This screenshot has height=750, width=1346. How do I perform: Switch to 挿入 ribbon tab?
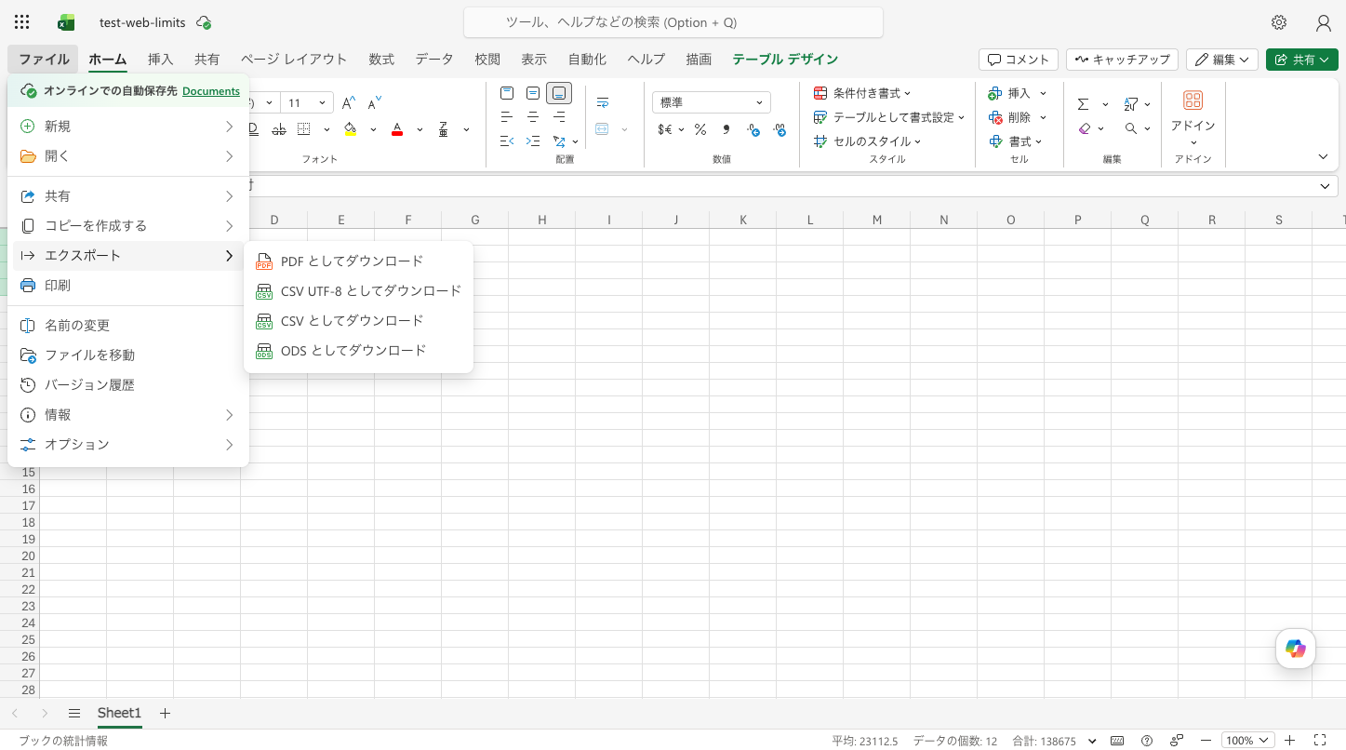click(x=161, y=59)
